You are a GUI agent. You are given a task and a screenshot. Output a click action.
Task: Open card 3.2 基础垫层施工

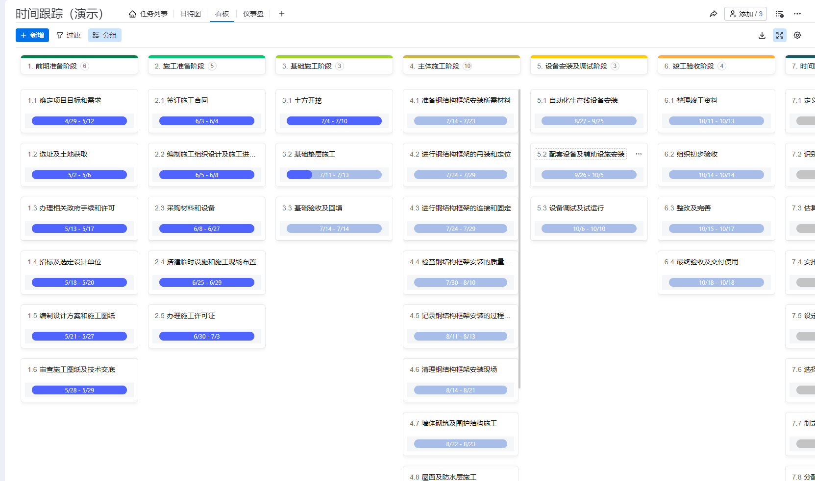click(x=334, y=165)
